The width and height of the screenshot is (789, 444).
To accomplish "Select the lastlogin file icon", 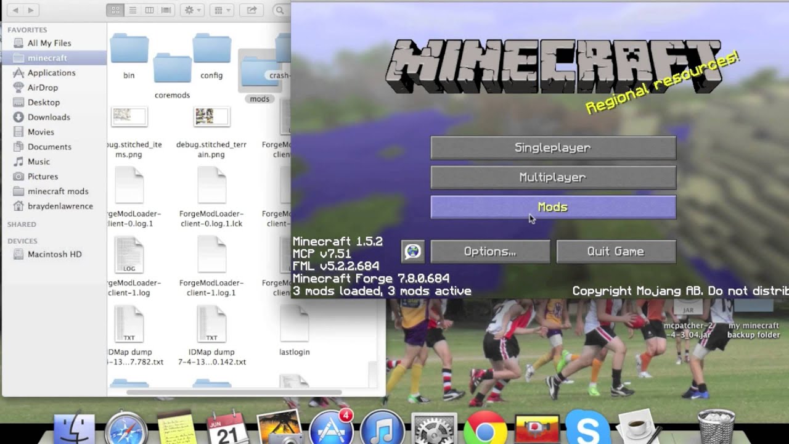I will [294, 323].
